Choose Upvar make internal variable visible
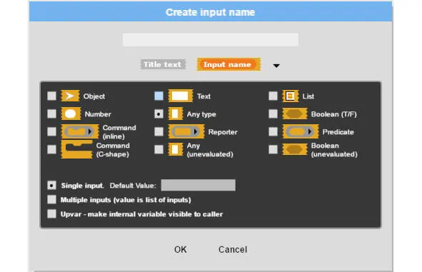This screenshot has height=272, width=422. pyautogui.click(x=51, y=214)
